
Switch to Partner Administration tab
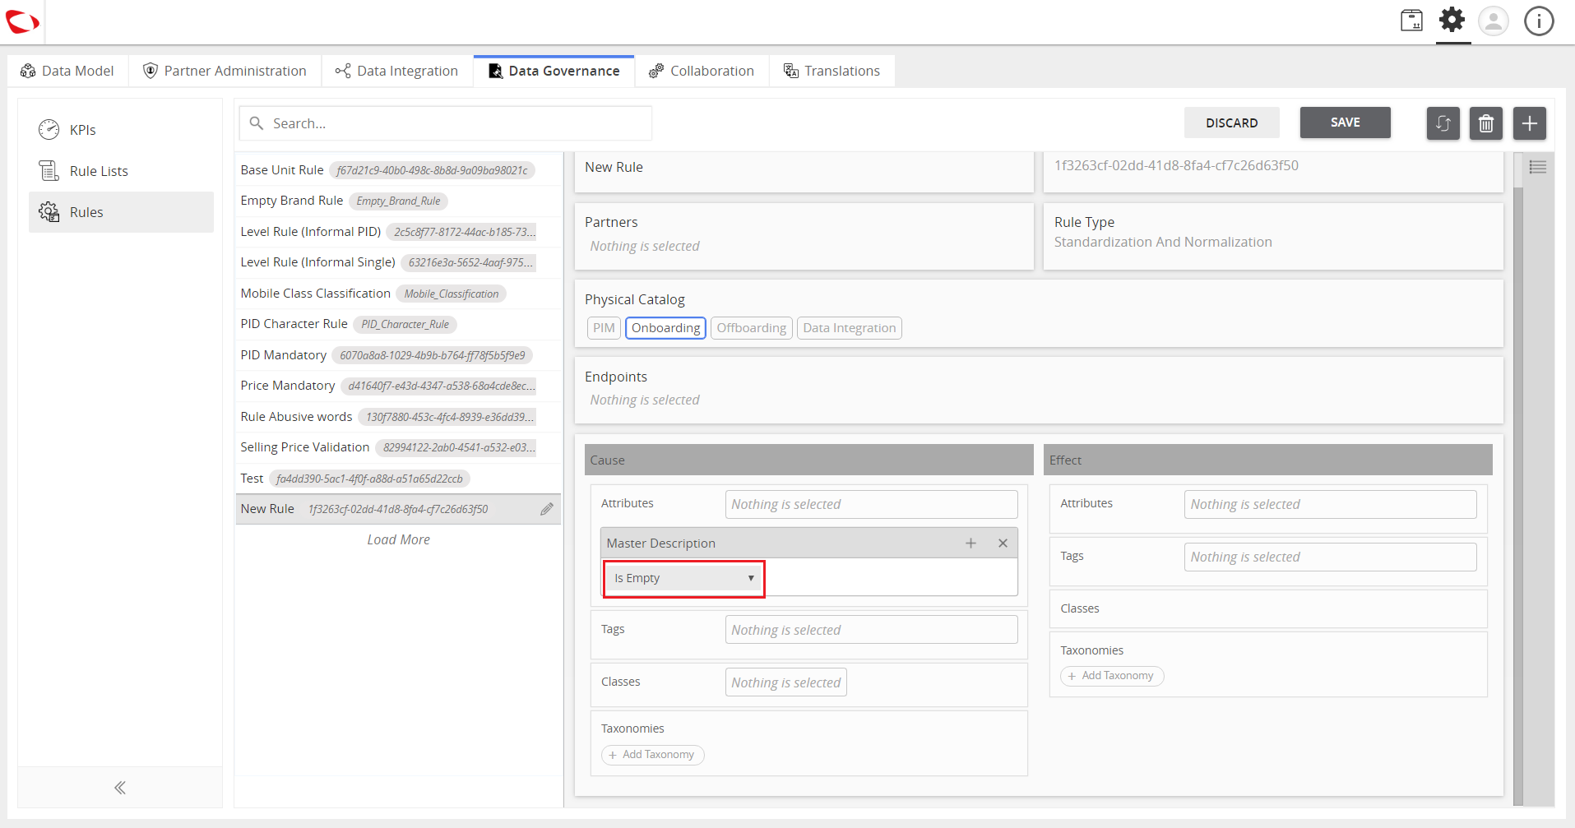pos(225,71)
